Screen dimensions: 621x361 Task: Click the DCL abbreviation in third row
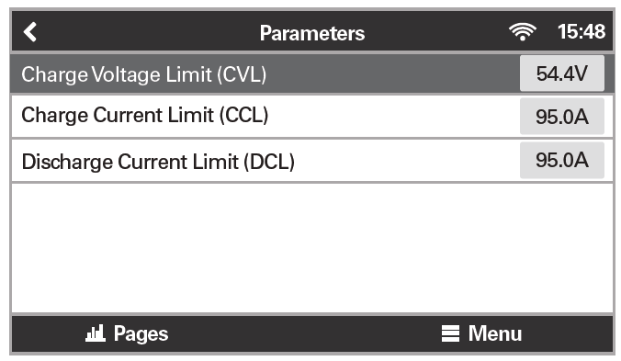(269, 162)
